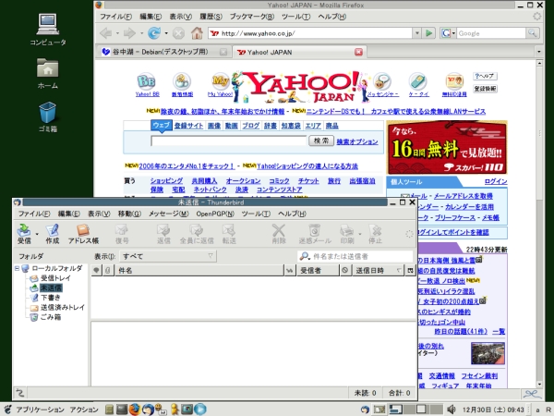Open Firefox ブックマーク(B) menu
Screen dimensions: 554x416
(x=252, y=17)
